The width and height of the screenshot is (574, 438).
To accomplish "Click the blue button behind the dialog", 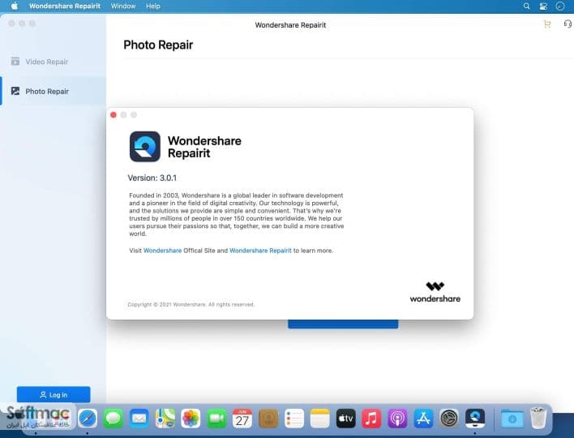I will click(343, 324).
